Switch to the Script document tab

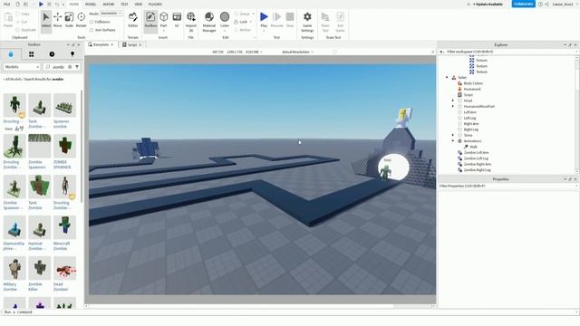pos(132,44)
